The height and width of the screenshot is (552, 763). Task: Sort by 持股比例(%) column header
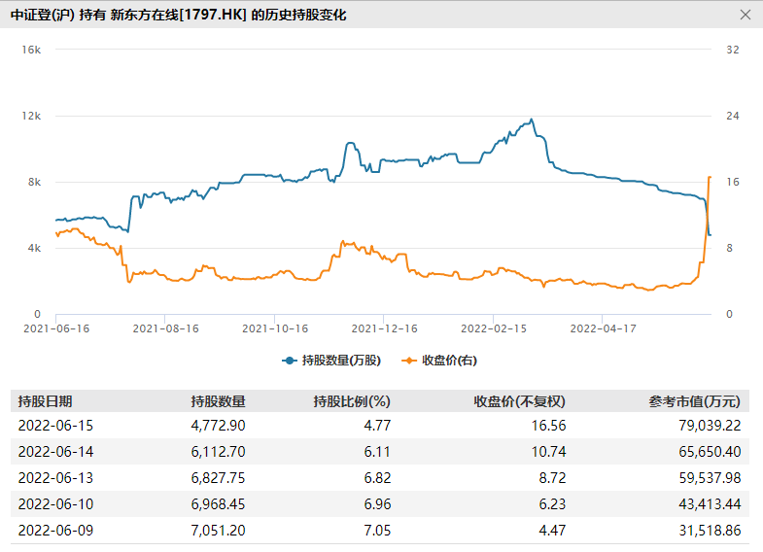pos(351,401)
